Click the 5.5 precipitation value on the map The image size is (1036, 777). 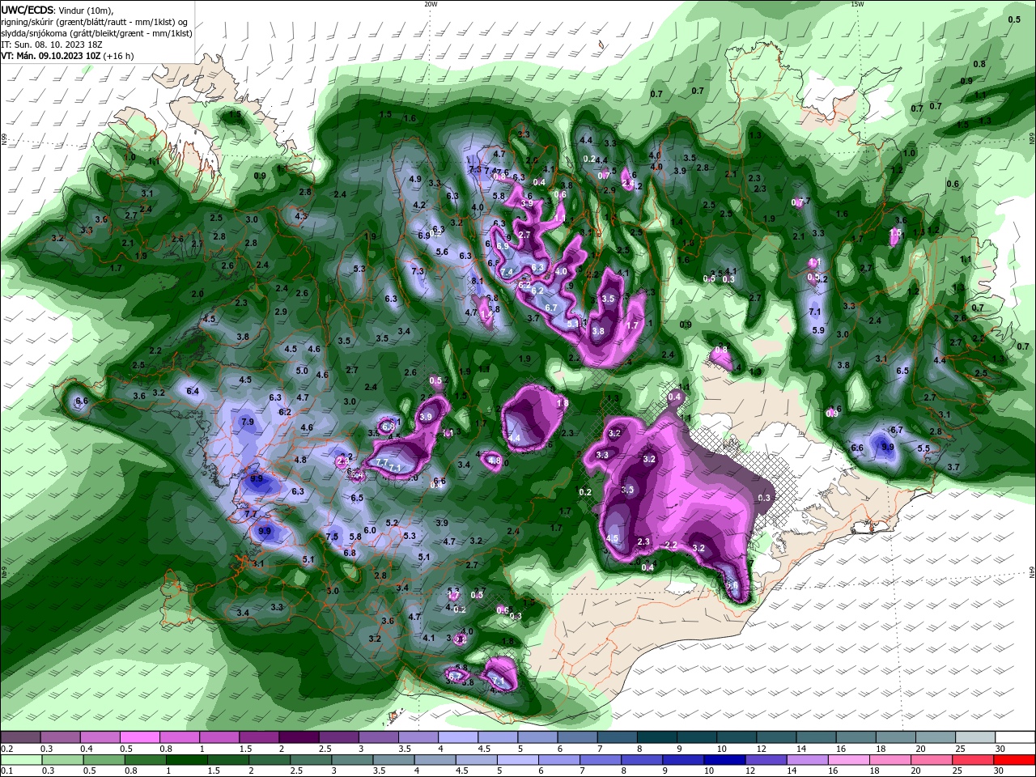click(x=923, y=448)
